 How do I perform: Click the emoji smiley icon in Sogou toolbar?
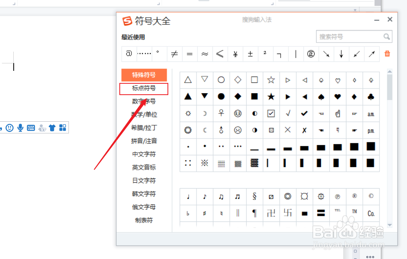click(10, 128)
